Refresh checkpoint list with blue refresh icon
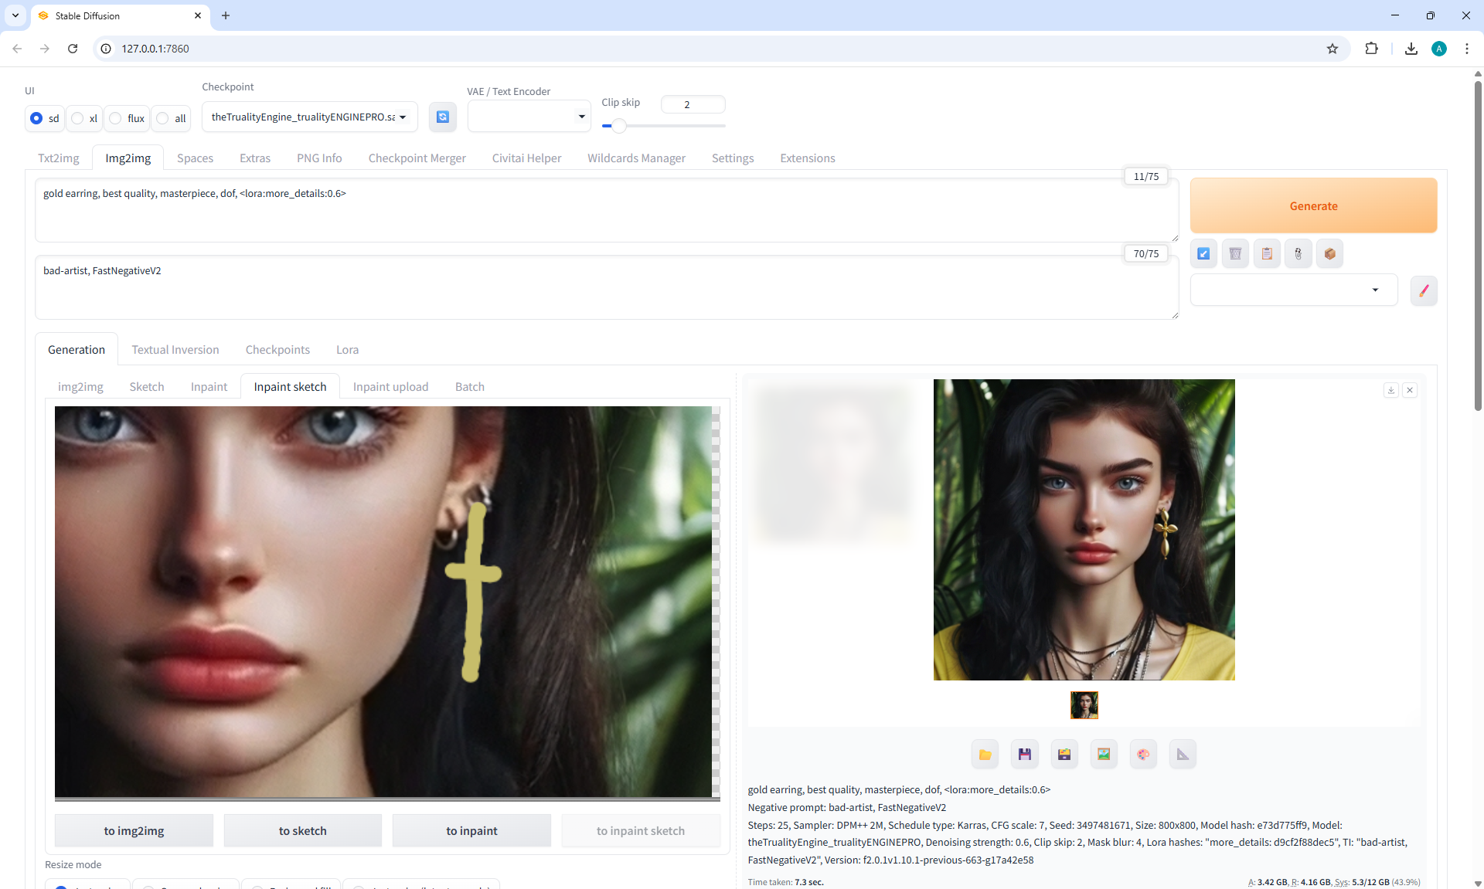Image resolution: width=1484 pixels, height=889 pixels. [x=442, y=117]
